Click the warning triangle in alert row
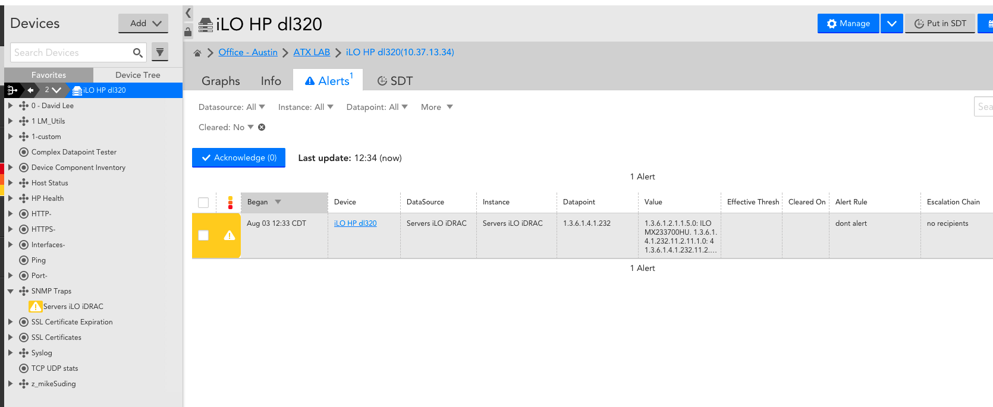 [230, 236]
